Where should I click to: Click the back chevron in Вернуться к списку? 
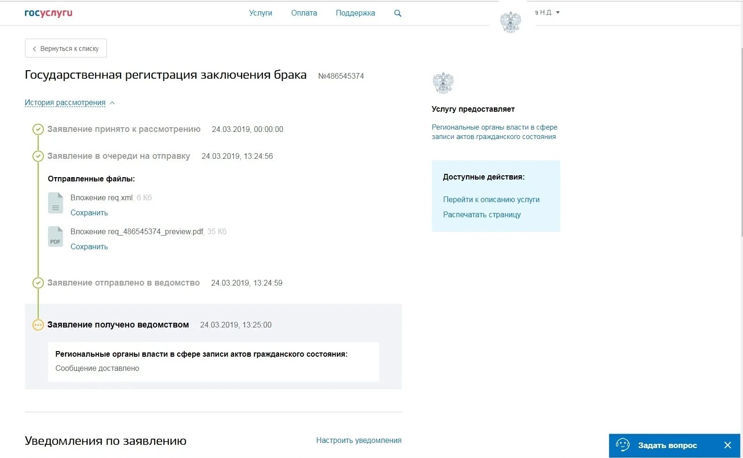click(x=34, y=49)
